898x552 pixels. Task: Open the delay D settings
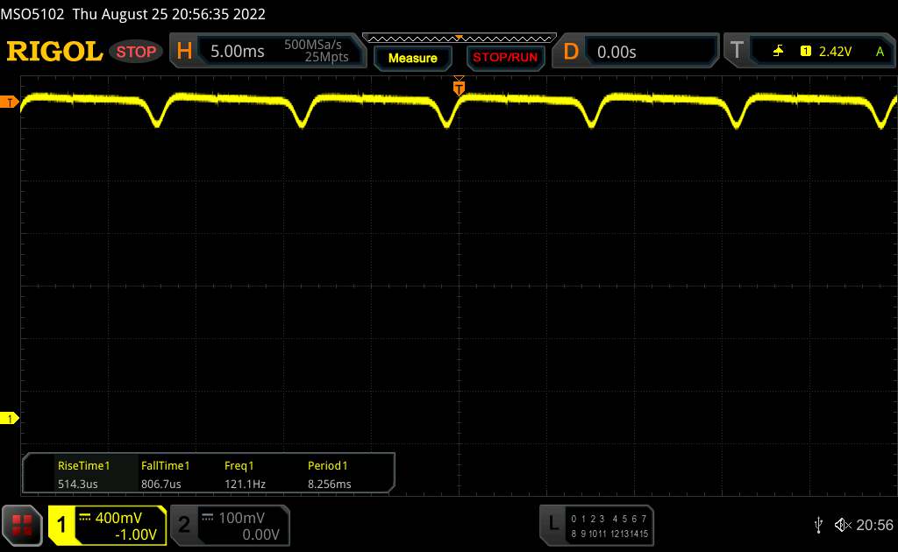point(571,52)
